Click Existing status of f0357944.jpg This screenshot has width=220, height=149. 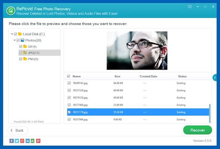[x=181, y=119]
